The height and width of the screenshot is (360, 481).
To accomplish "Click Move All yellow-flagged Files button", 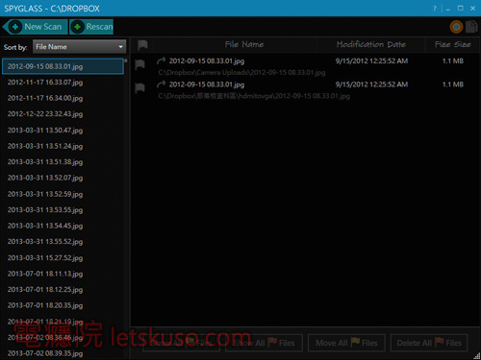I will [346, 343].
